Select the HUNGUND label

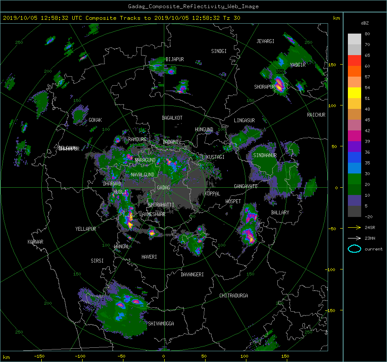click(x=204, y=130)
